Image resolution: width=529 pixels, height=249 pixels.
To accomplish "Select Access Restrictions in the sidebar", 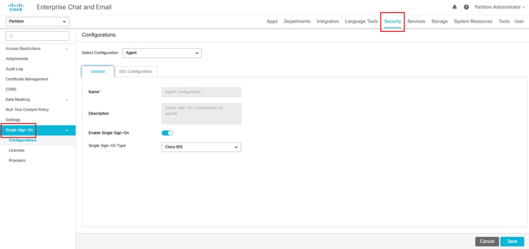I will click(x=23, y=49).
